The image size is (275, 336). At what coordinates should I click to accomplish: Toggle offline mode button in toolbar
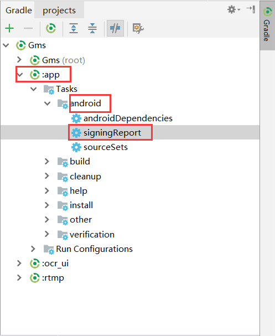coord(115,28)
